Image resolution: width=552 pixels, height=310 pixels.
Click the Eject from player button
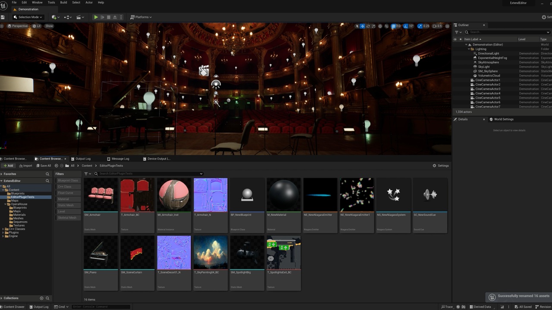point(115,17)
